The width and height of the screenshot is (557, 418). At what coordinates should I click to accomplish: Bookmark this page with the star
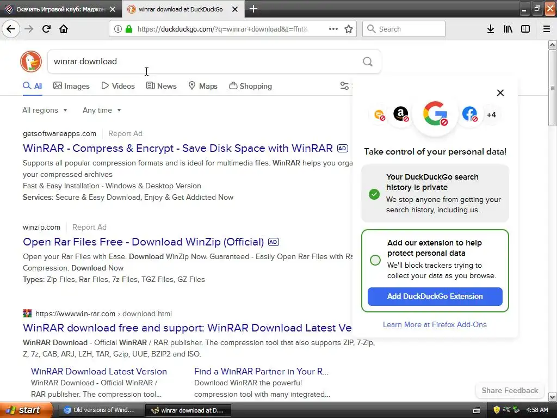[349, 29]
